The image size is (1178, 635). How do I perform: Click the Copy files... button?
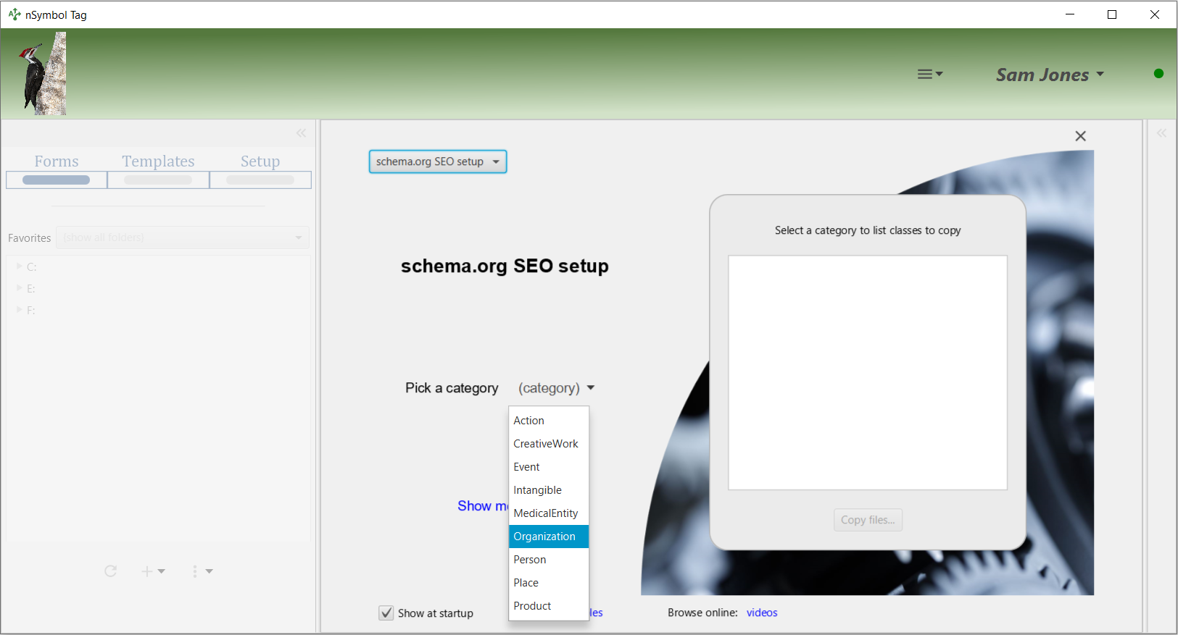pyautogui.click(x=868, y=520)
